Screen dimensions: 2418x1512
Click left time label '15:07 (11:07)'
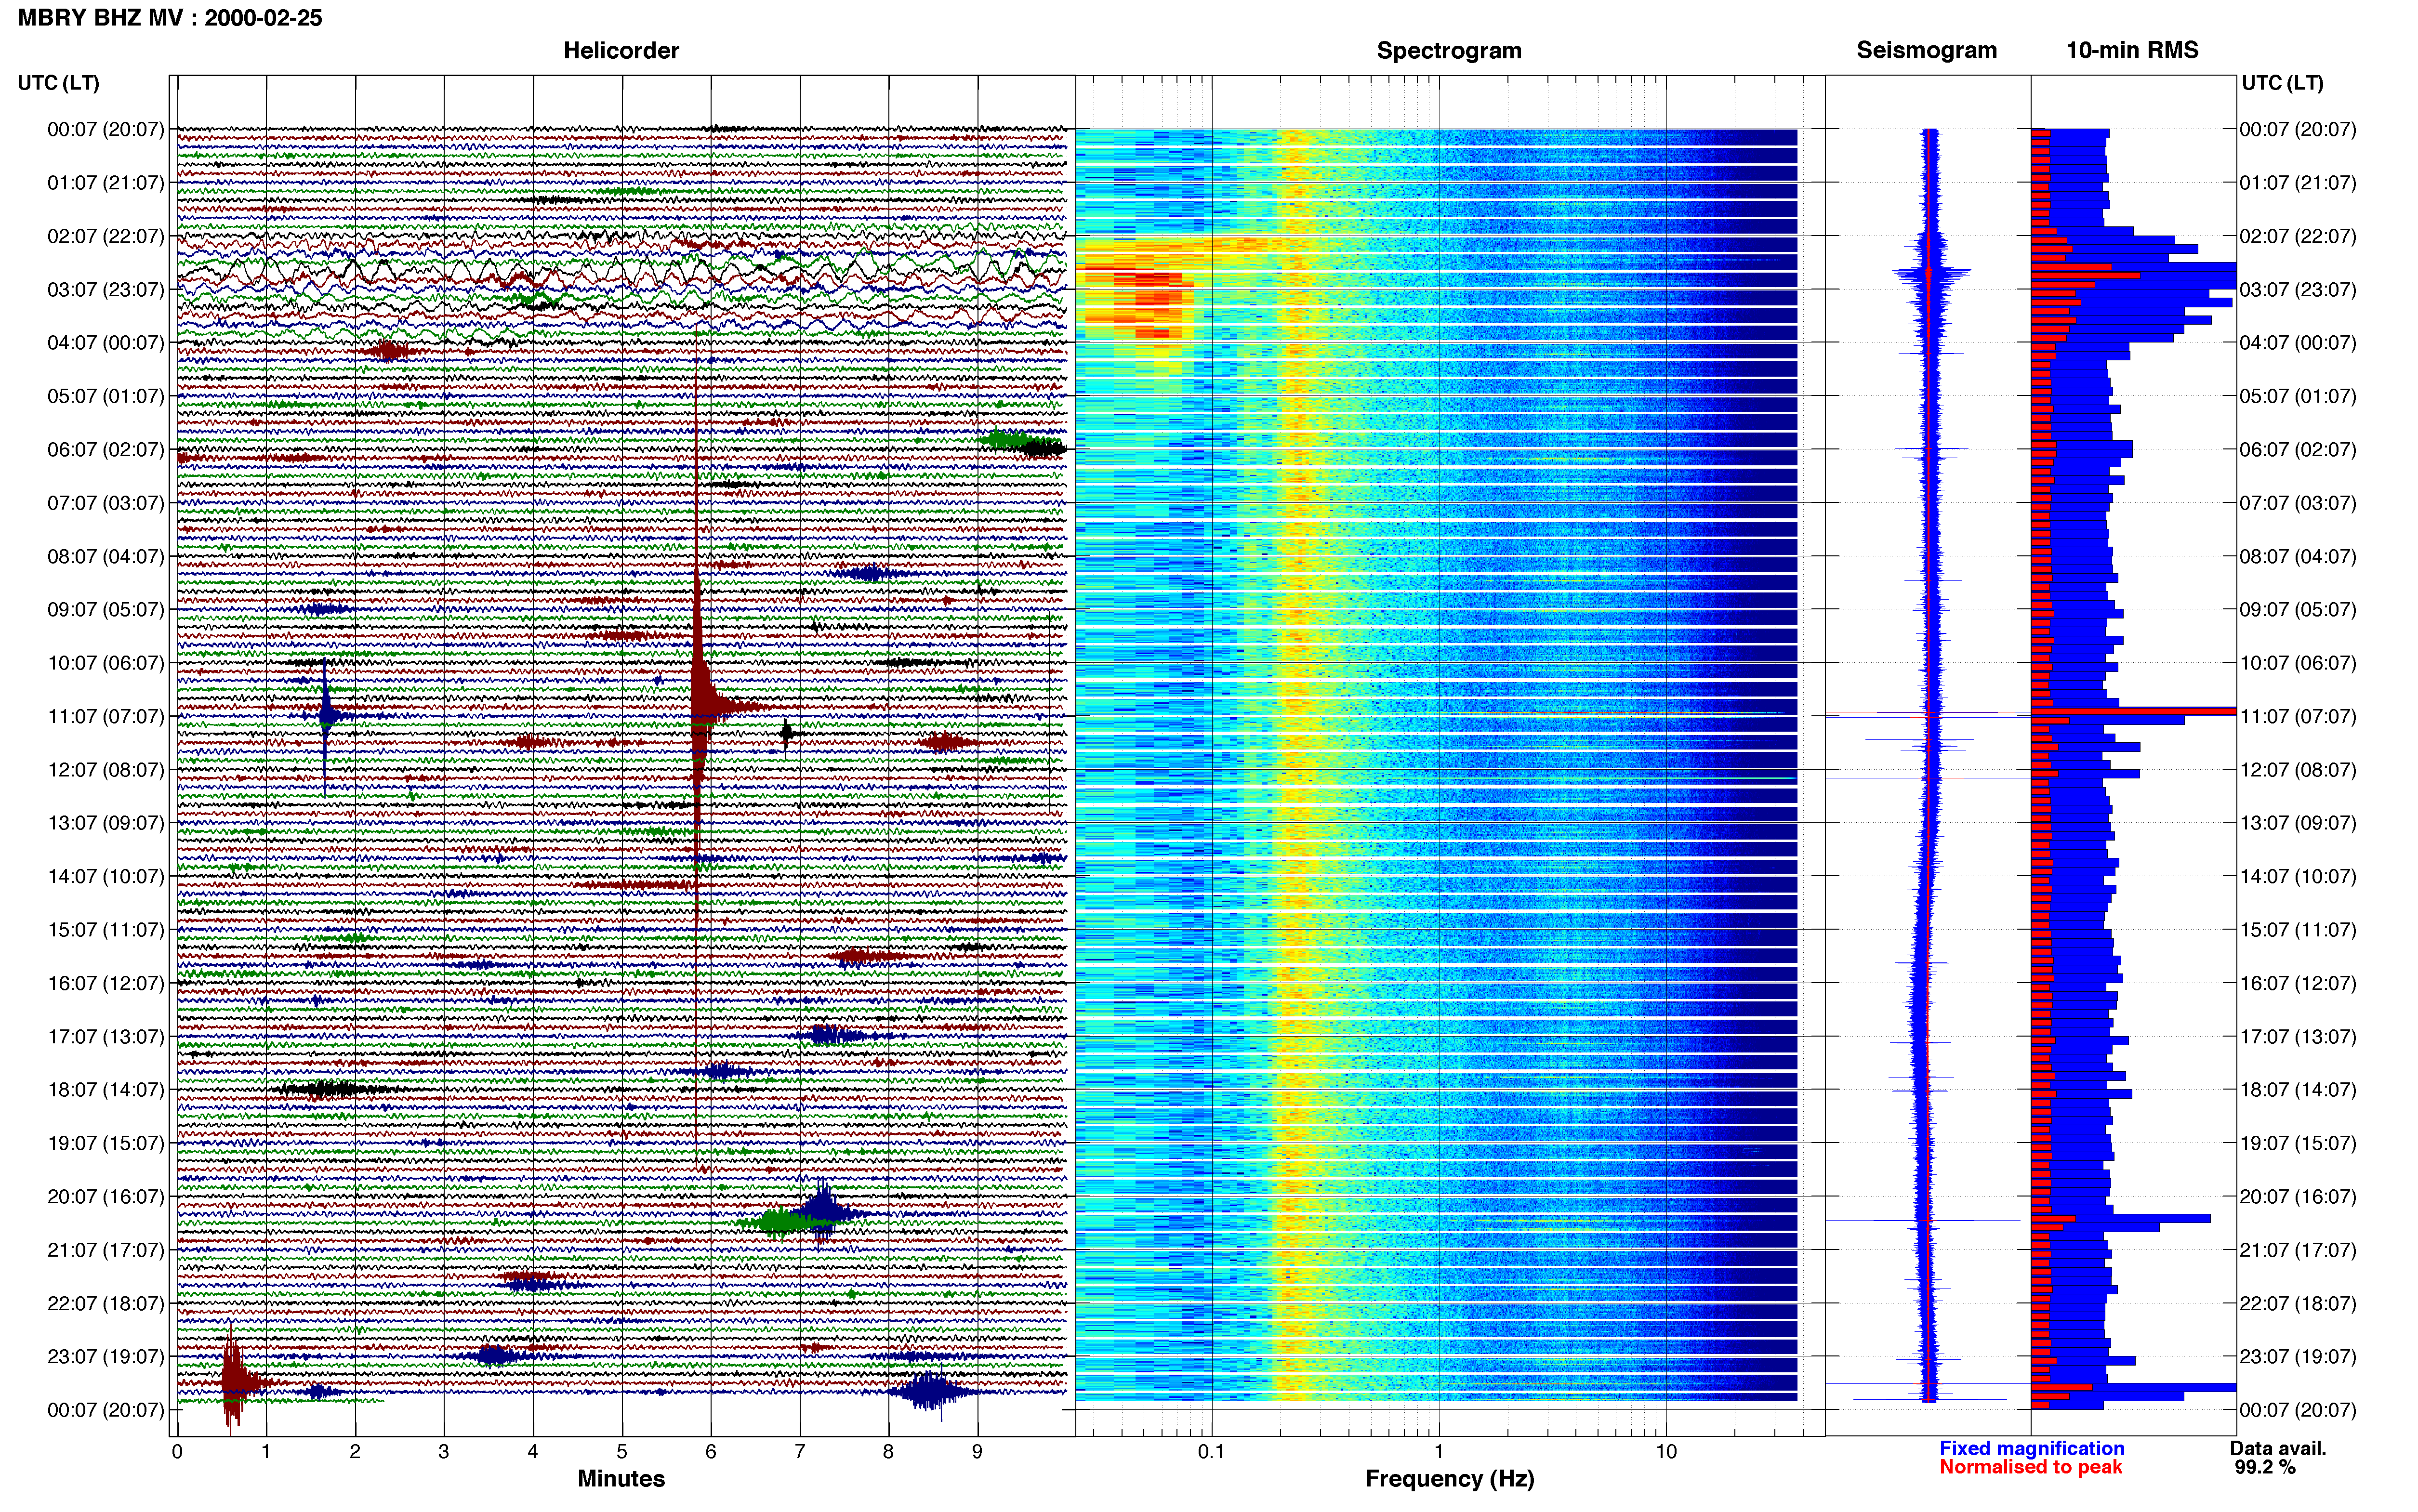point(106,930)
